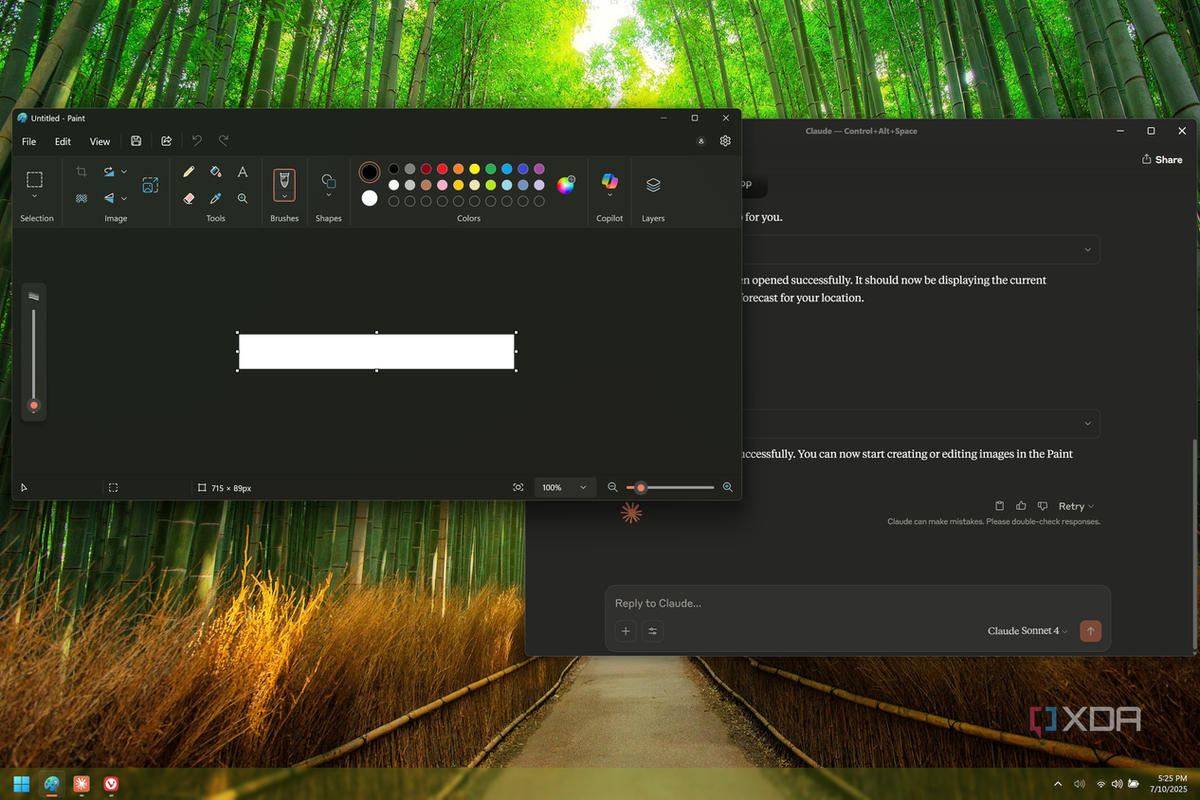Expand the first collapsed tool result in Claude

tap(1087, 249)
